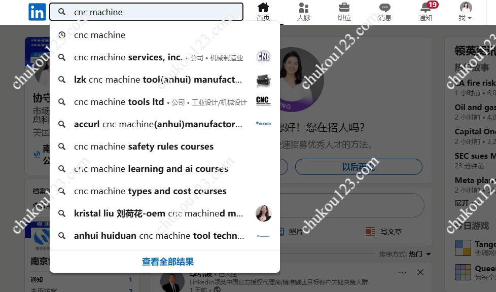496x292 pixels.
Task: Select Kristal Liu profile photo suggestion
Action: (263, 213)
